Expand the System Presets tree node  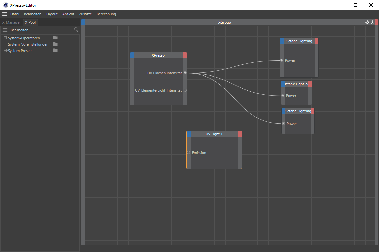click(5, 51)
